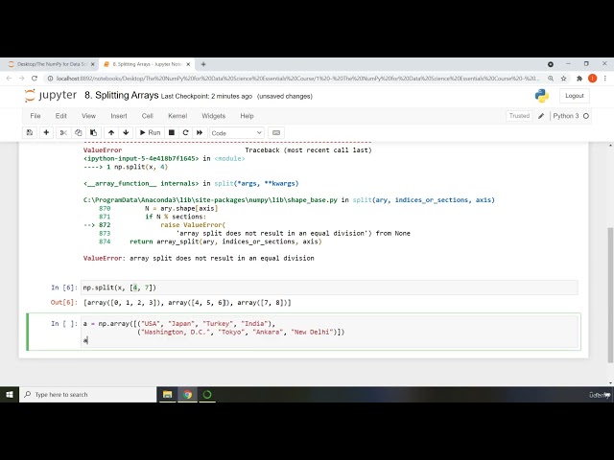Click the browser forward arrow

21,79
